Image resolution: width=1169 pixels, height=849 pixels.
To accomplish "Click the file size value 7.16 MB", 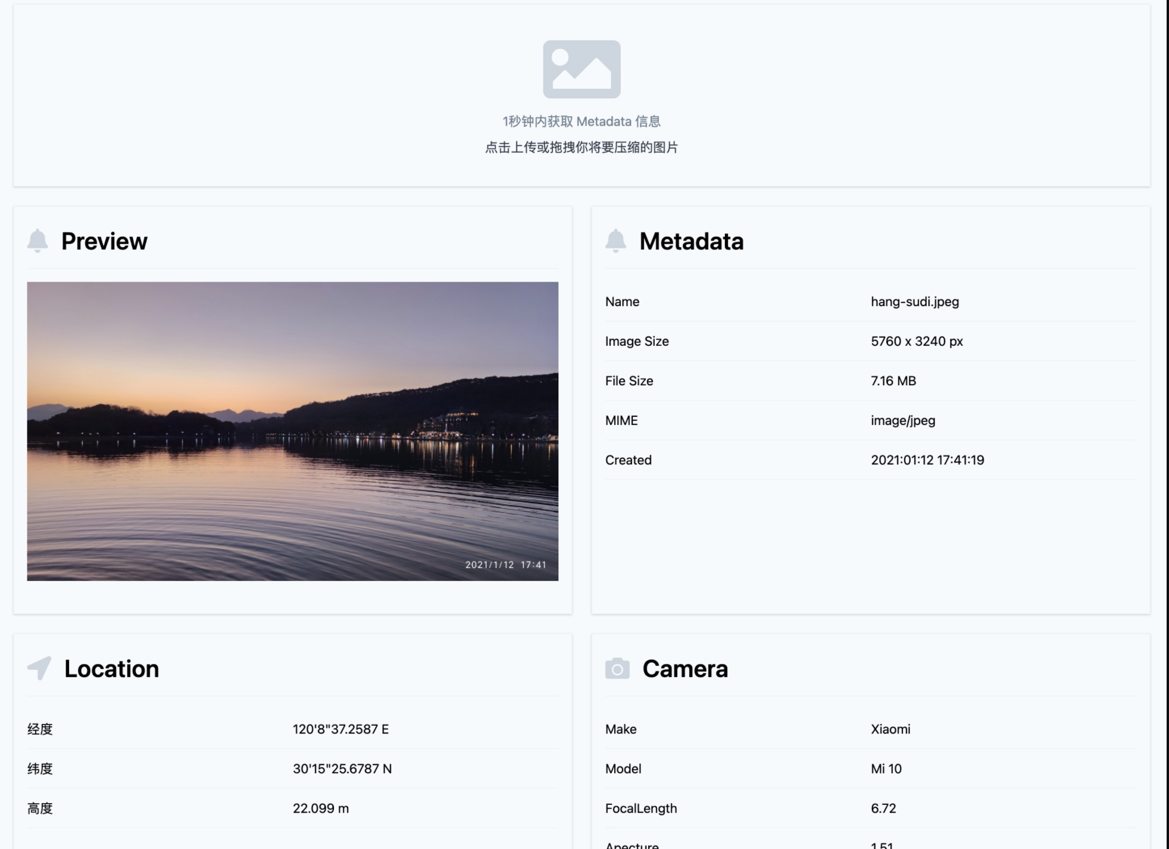I will pyautogui.click(x=893, y=380).
